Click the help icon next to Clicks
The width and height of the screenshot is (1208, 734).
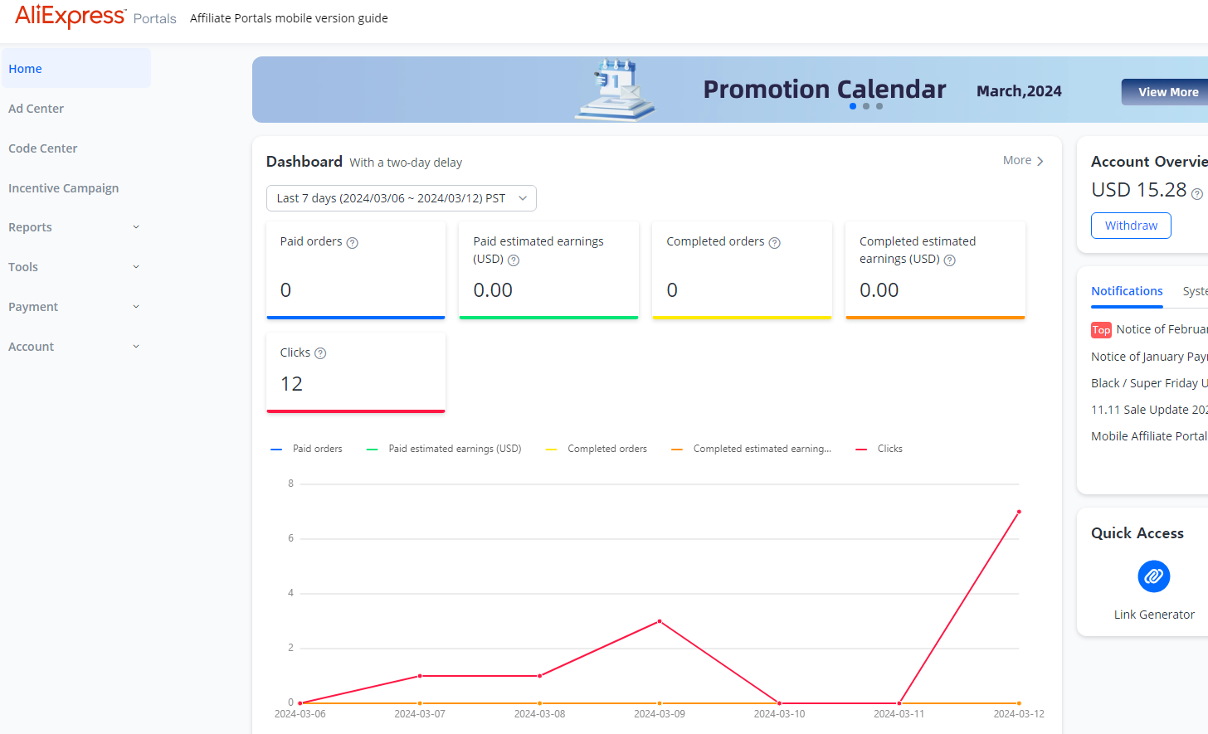pyautogui.click(x=320, y=353)
